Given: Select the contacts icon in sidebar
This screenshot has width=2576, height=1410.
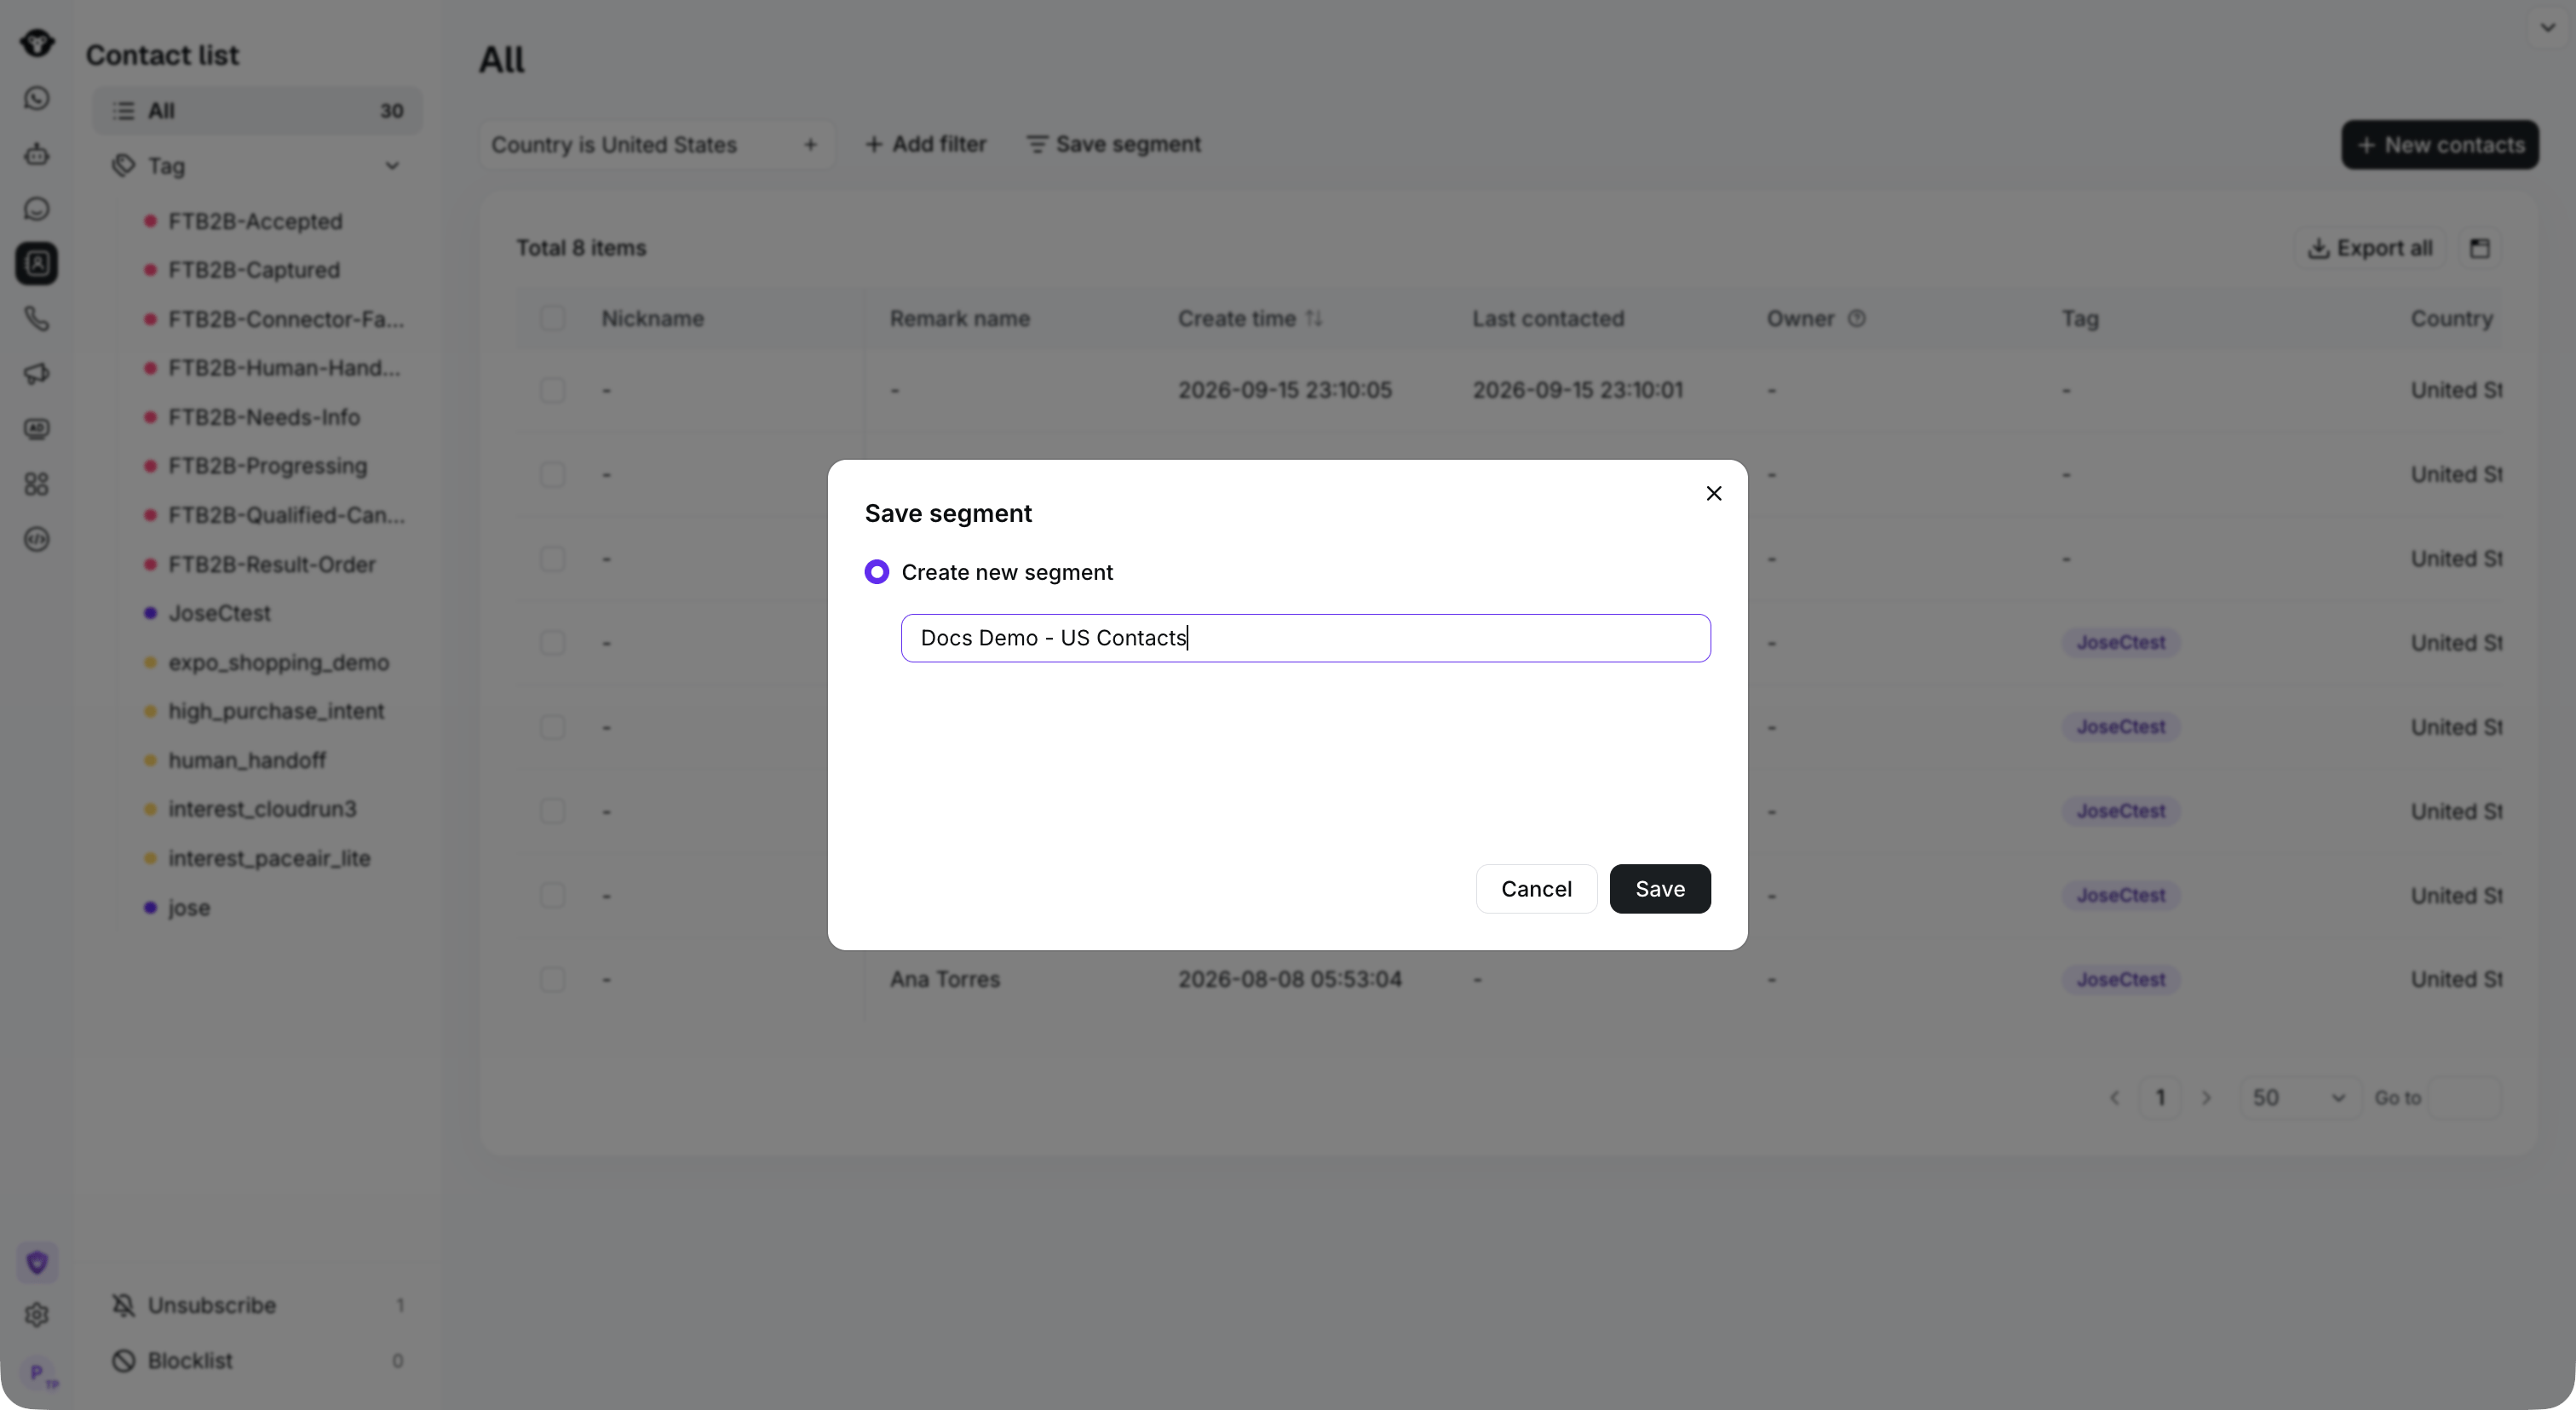Looking at the screenshot, I should 37,264.
